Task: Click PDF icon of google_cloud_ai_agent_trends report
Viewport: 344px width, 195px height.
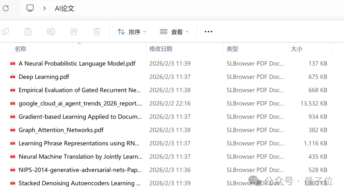Action: pos(13,103)
